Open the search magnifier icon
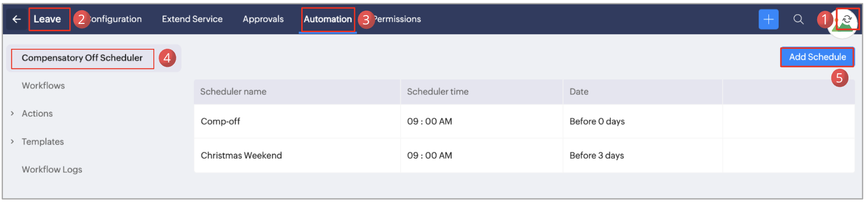The height and width of the screenshot is (204, 866). pos(799,20)
